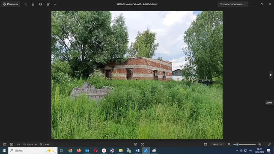This screenshot has height=154, width=274.
Task: Enter full screen with the expand arrows icon
Action: point(269,145)
